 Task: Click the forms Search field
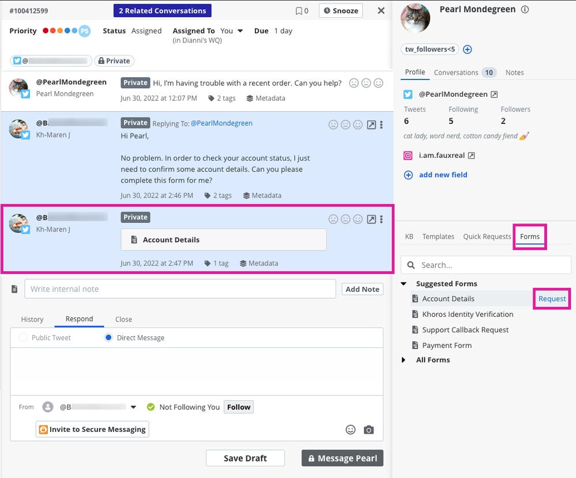(486, 265)
